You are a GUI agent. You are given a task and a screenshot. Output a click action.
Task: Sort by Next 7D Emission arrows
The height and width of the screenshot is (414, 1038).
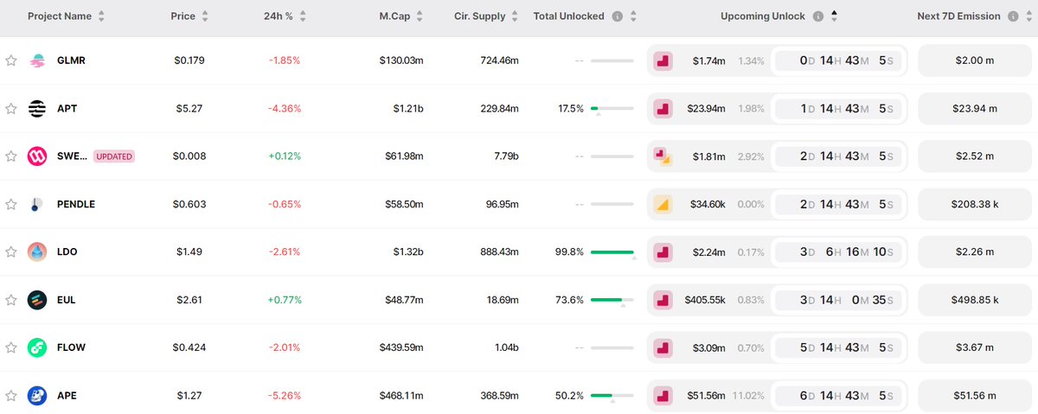click(x=1029, y=16)
